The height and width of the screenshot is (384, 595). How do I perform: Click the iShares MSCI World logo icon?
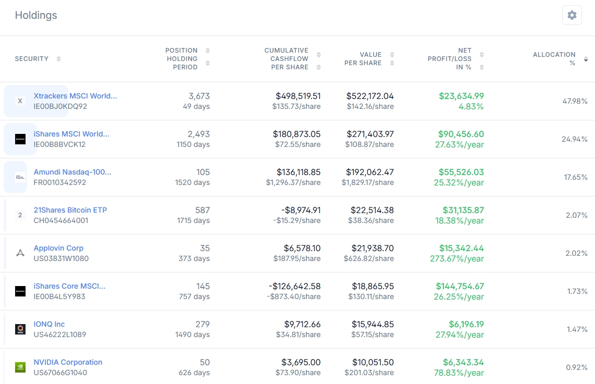click(x=20, y=139)
